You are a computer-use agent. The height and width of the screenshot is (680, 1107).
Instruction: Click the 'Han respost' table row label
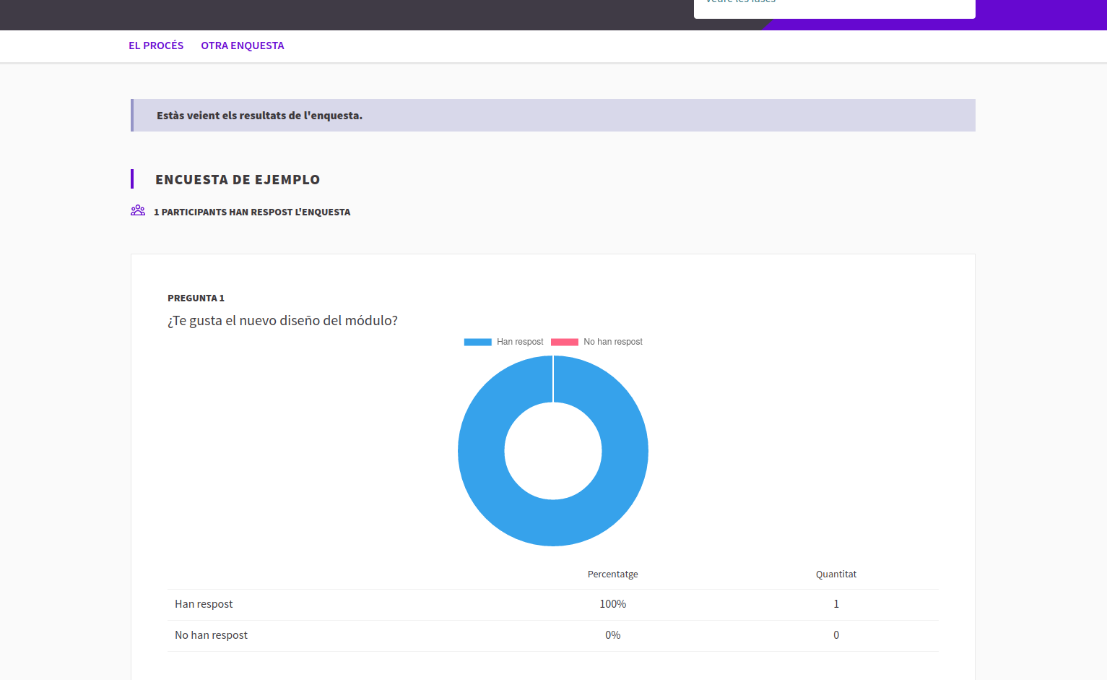click(204, 604)
